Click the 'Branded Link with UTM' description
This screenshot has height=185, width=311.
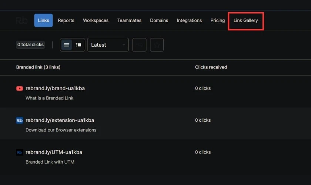click(50, 162)
